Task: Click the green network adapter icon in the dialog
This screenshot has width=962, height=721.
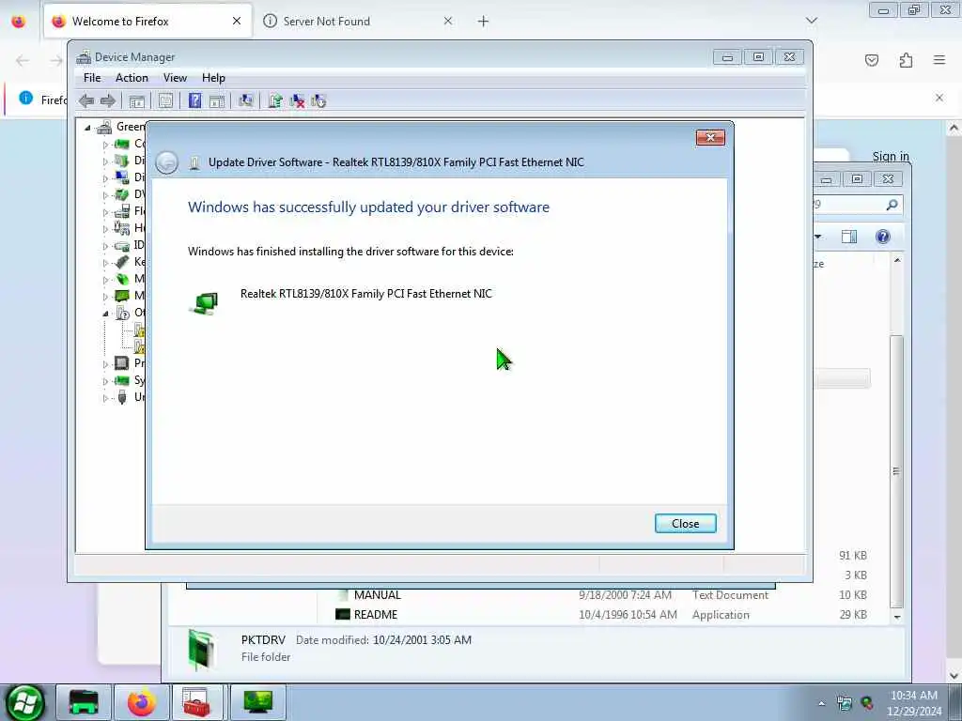Action: [x=204, y=303]
